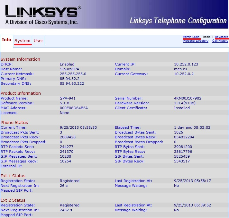The height and width of the screenshot is (218, 229).
Task: Click Elapsed Time 1 day and 08:03:02
Action: click(192, 127)
